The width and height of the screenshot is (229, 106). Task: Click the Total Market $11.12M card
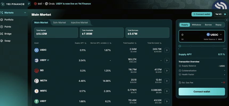[x=56, y=33]
